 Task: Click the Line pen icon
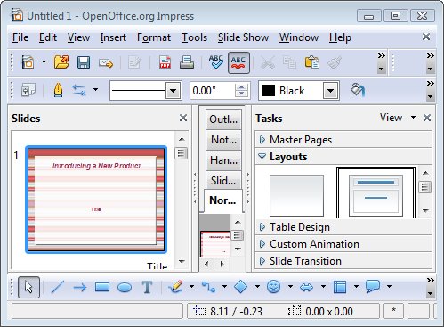pyautogui.click(x=58, y=90)
